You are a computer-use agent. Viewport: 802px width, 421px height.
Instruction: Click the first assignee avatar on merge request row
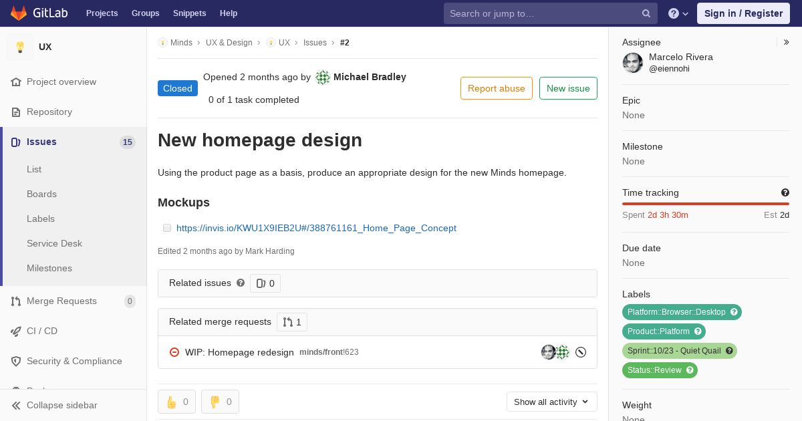pyautogui.click(x=549, y=352)
